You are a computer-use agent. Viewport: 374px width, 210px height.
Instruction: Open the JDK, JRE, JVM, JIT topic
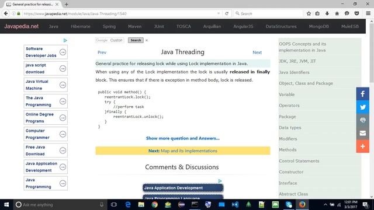pyautogui.click(x=297, y=61)
